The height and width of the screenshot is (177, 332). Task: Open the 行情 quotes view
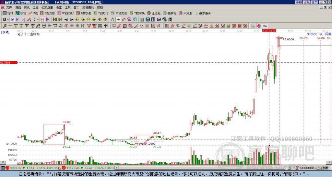(x=8, y=13)
